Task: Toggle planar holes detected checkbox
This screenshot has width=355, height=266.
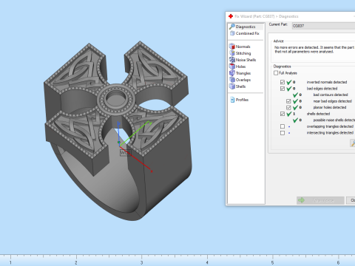Action: 288,107
